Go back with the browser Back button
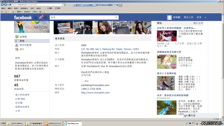This screenshot has width=224, height=126. (x=2, y=5)
